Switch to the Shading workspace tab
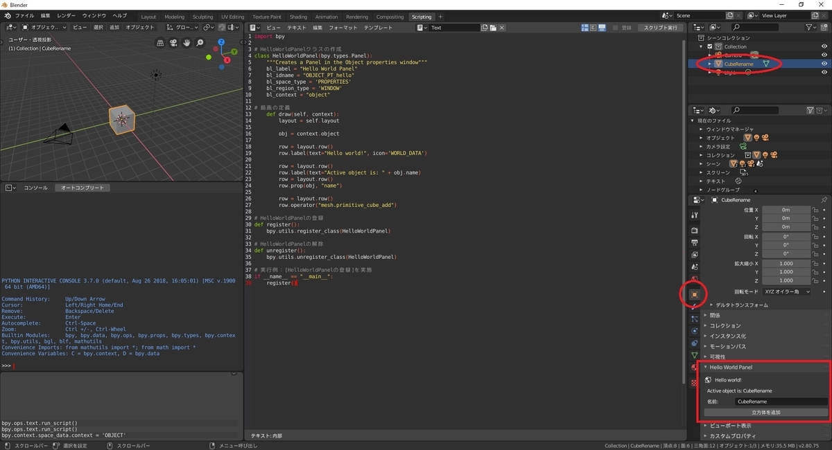 click(298, 17)
